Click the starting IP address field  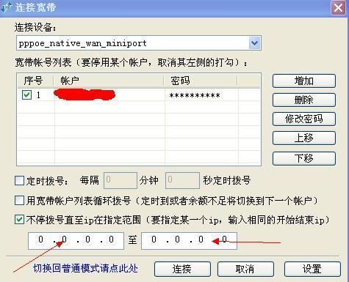point(76,241)
